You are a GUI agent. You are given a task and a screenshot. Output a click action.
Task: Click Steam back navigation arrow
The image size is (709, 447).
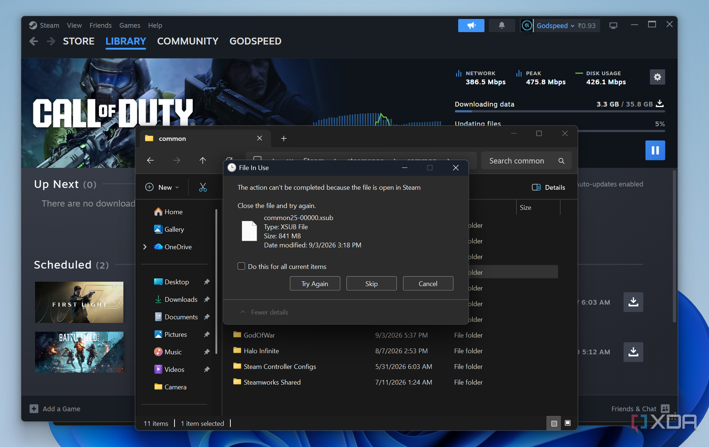tap(34, 41)
